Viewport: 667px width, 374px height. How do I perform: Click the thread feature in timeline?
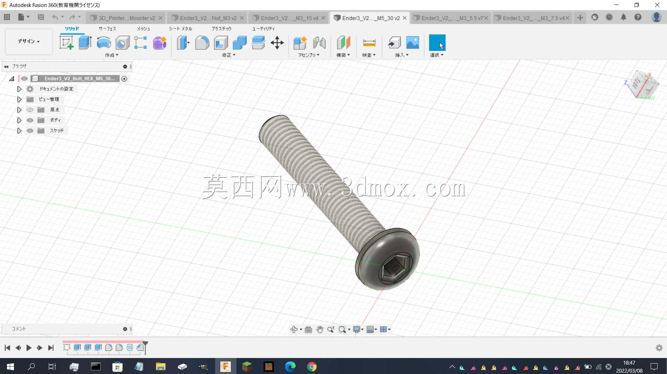[130, 347]
